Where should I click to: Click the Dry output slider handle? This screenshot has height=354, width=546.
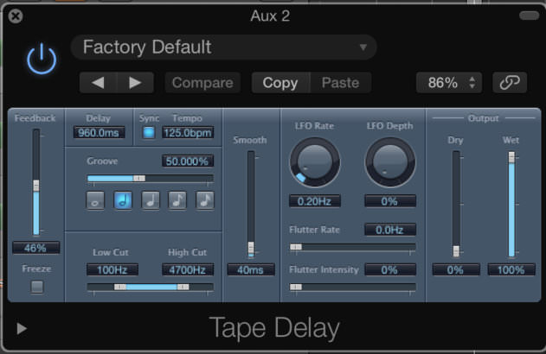tap(456, 251)
